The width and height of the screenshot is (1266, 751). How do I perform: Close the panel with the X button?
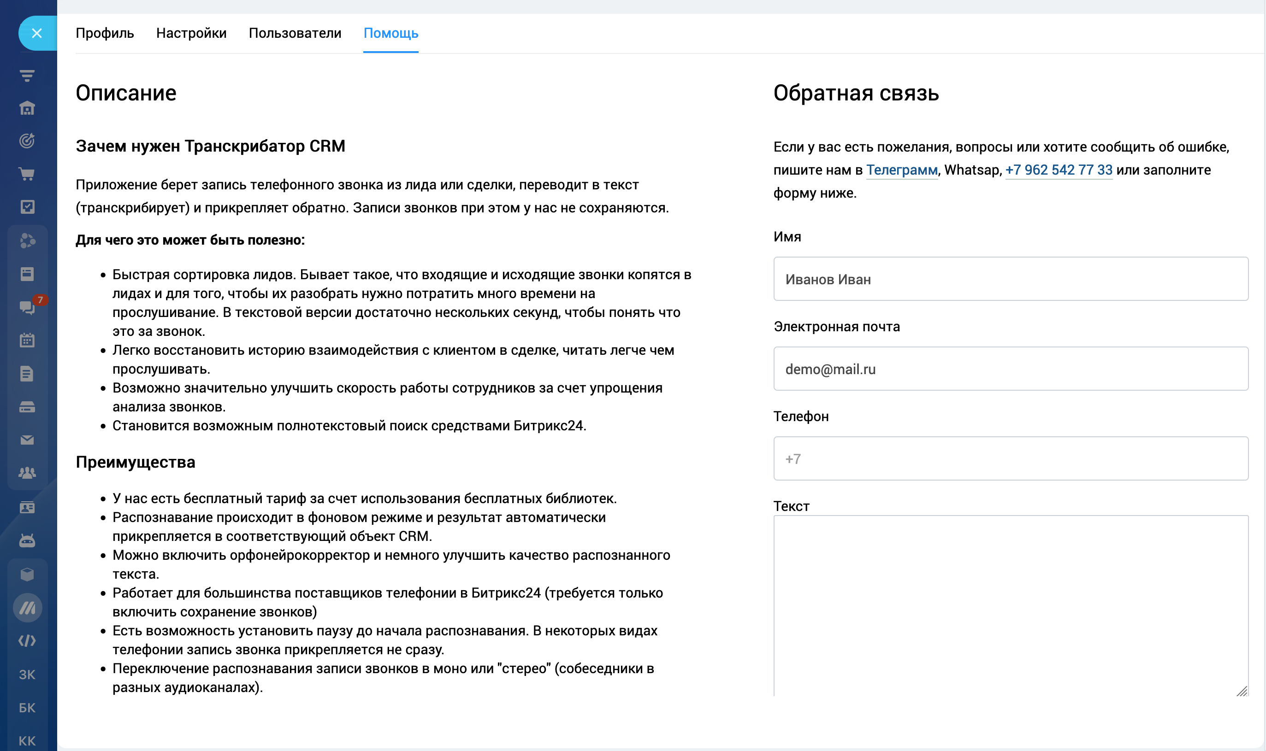pos(36,33)
